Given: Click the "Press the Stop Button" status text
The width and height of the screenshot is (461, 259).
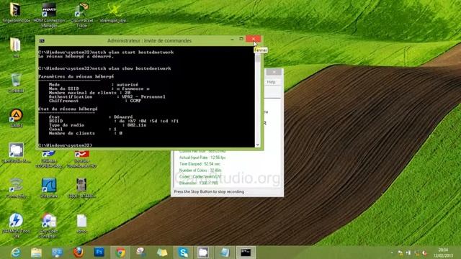Looking at the screenshot, I should click(x=209, y=191).
